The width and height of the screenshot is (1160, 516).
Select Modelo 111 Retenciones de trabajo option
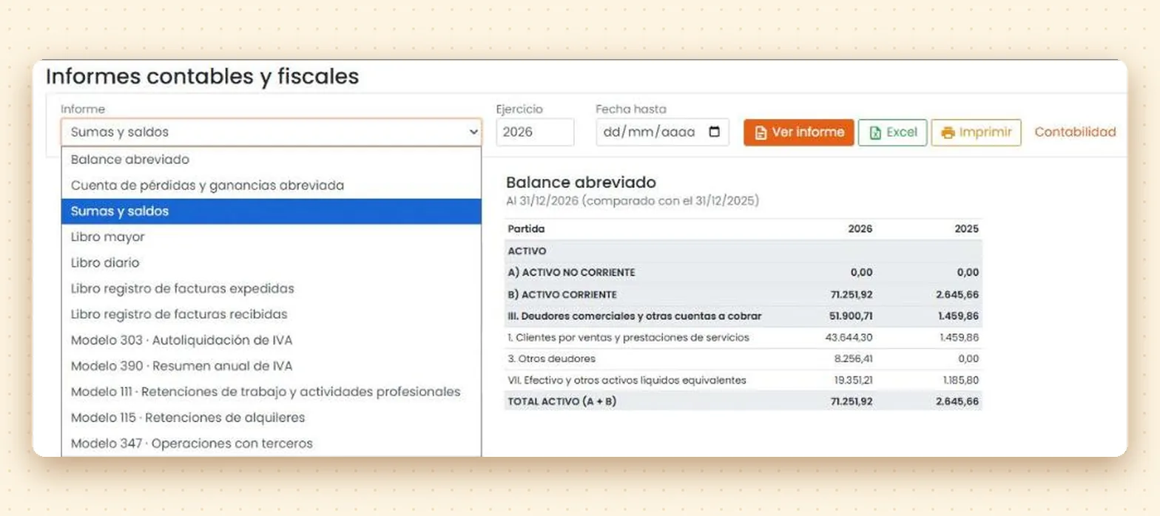[x=271, y=392]
